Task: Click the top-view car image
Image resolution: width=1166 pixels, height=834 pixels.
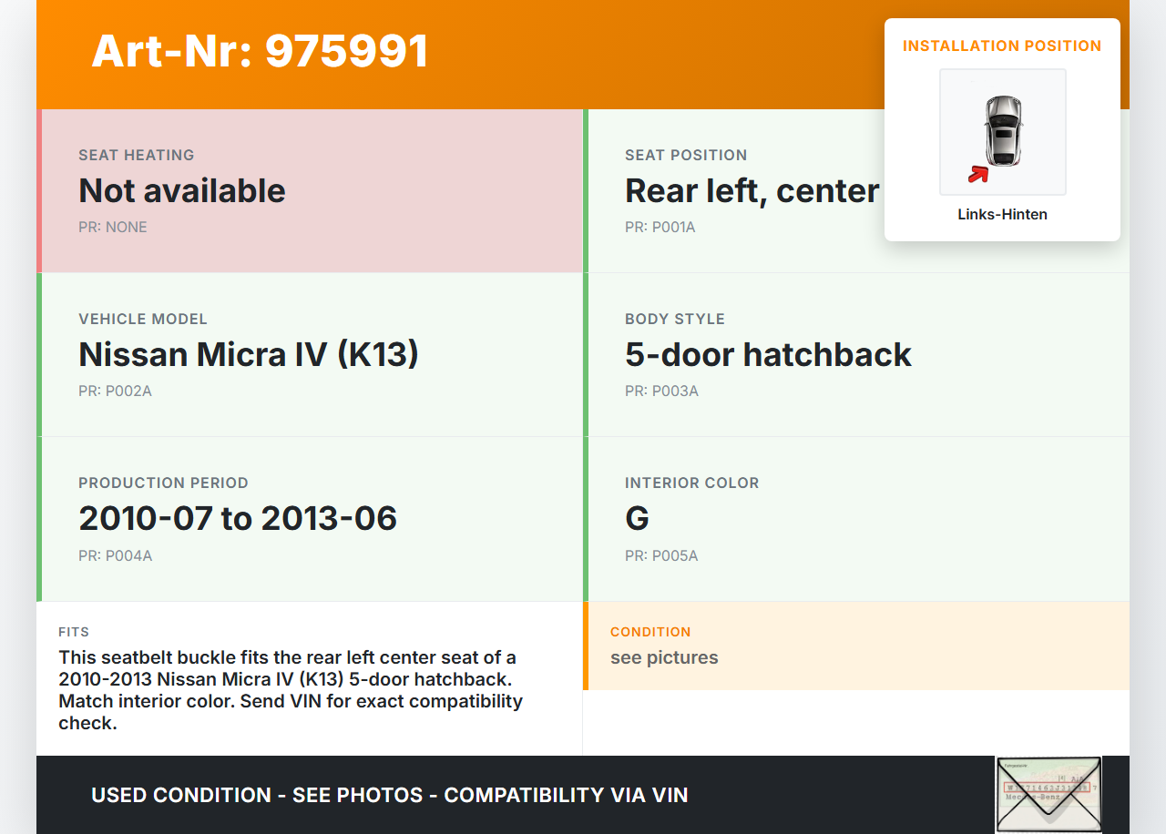Action: tap(1003, 129)
